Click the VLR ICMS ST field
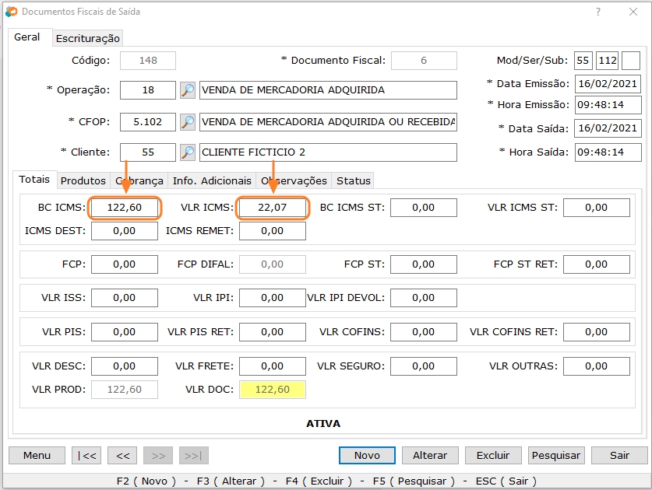Image resolution: width=652 pixels, height=490 pixels. click(x=597, y=208)
